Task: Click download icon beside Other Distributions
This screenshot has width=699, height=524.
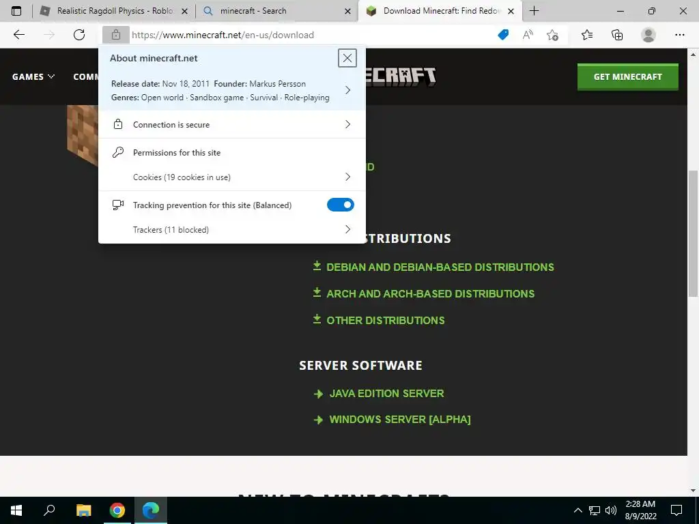Action: [317, 319]
